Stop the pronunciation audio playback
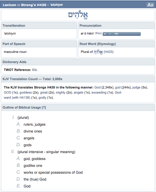This screenshot has width=156, height=192. pos(110,34)
